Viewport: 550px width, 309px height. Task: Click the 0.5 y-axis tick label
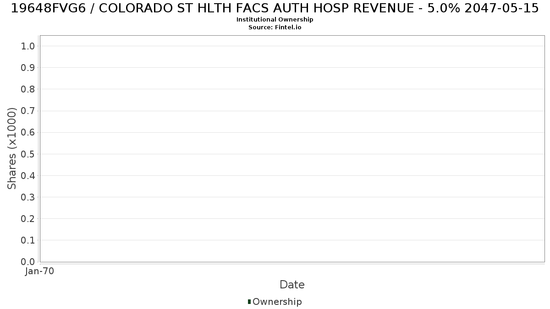[28, 154]
